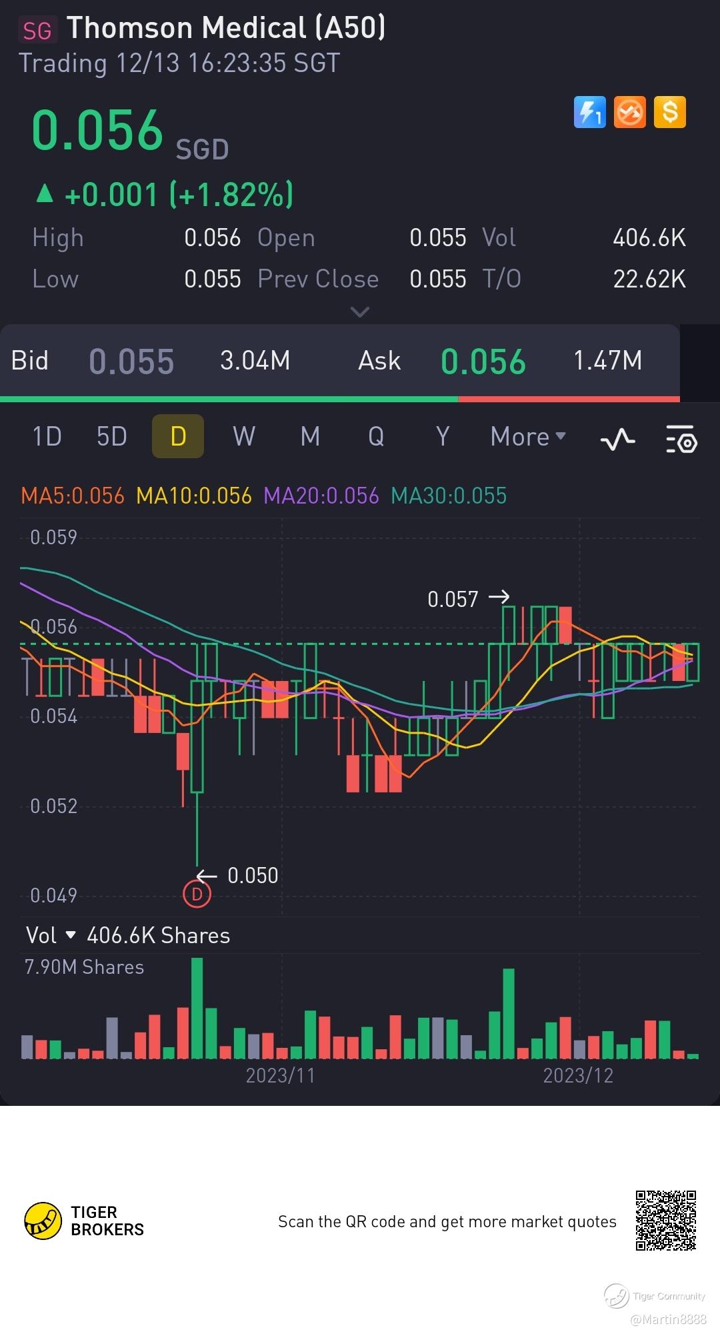This screenshot has height=1336, width=720.
Task: Tap the trading time 12/13 16:23:35 SGT
Action: pyautogui.click(x=228, y=63)
